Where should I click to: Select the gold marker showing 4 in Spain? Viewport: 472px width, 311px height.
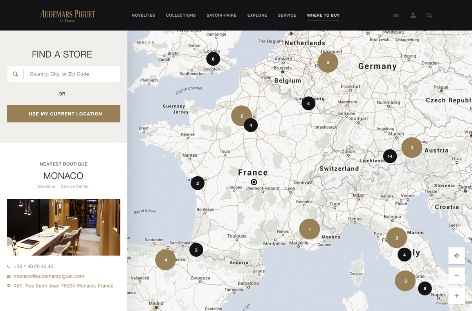(x=165, y=260)
